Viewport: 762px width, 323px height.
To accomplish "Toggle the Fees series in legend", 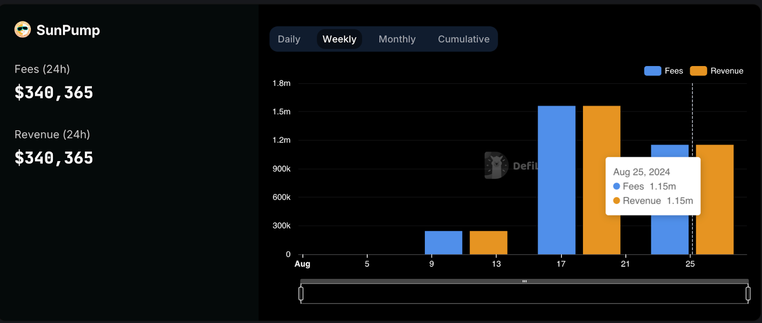I will pos(664,71).
